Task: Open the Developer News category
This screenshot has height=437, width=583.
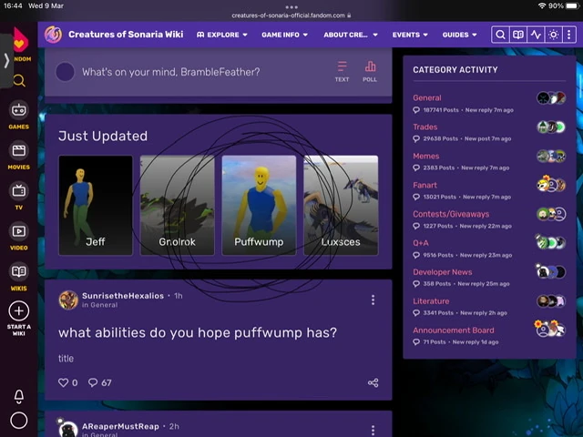Action: pos(443,272)
